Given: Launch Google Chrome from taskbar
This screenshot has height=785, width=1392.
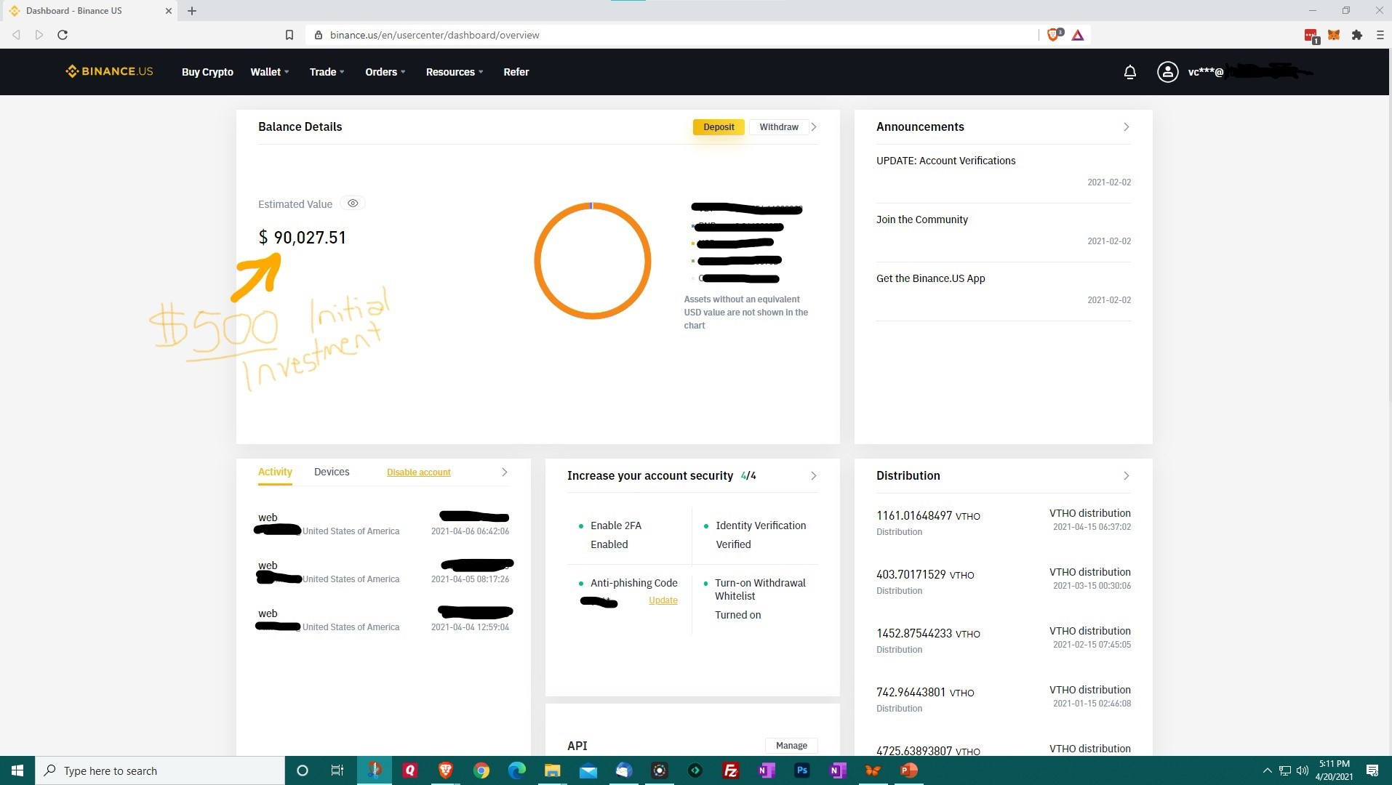Looking at the screenshot, I should [x=481, y=770].
